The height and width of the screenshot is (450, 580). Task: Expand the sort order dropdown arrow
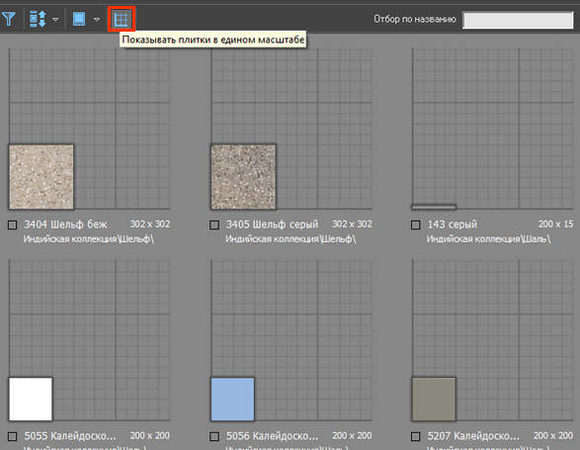(x=55, y=19)
